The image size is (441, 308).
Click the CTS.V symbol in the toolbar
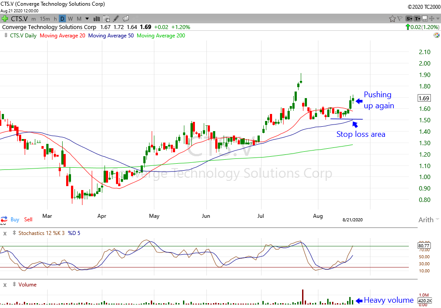tap(19, 19)
